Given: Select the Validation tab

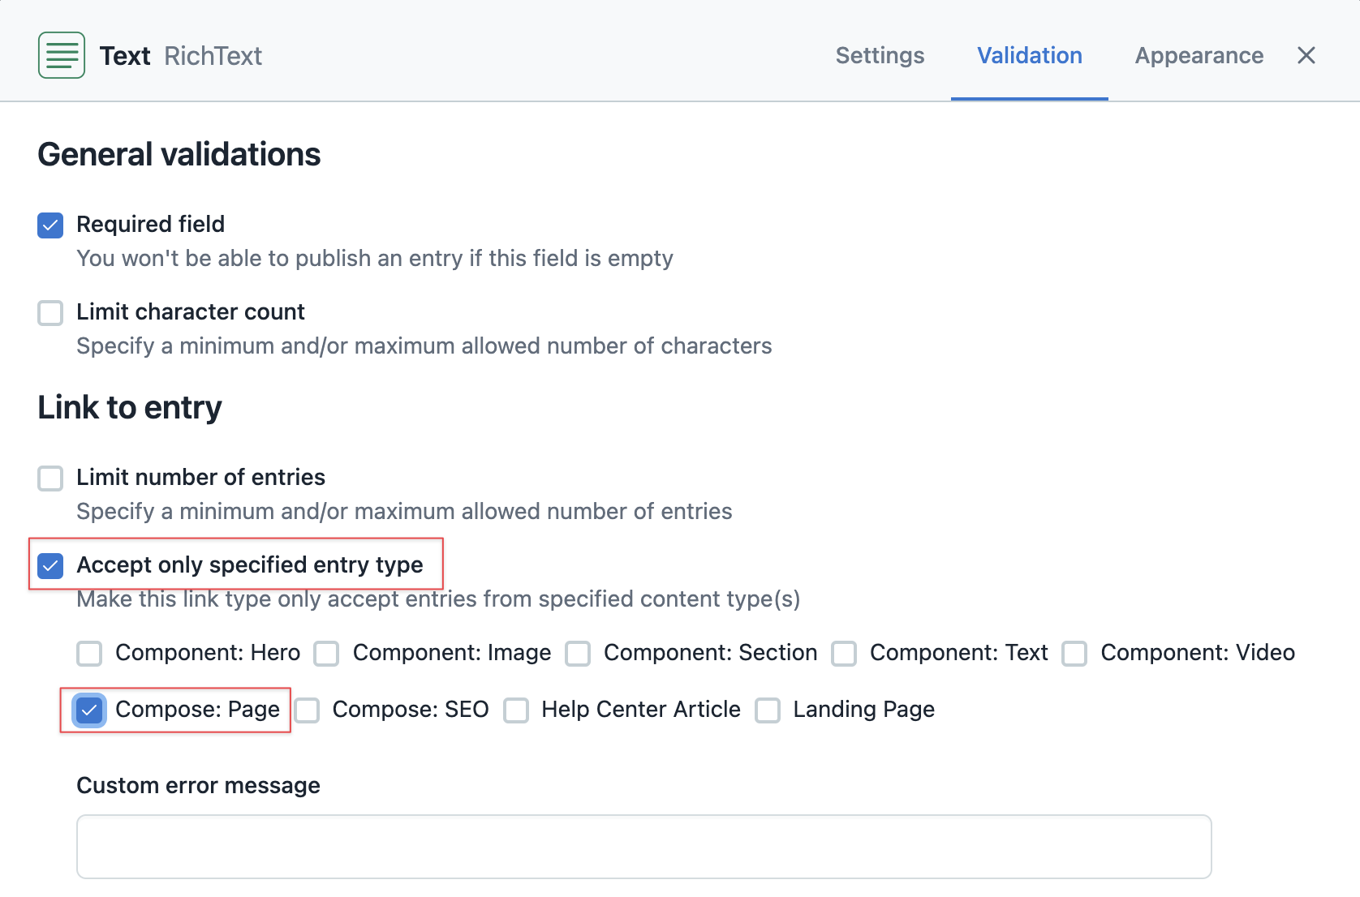Looking at the screenshot, I should point(1029,55).
